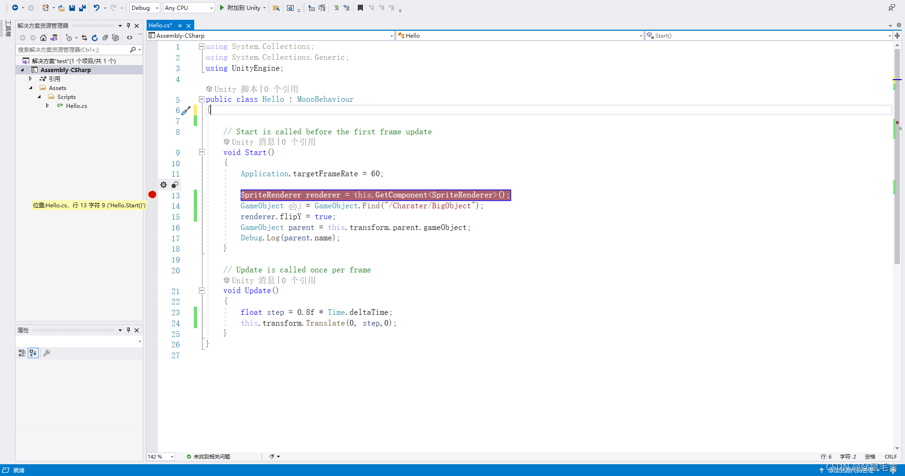Expand the Hello.cs tree node arrow
The image size is (905, 476).
click(x=48, y=106)
